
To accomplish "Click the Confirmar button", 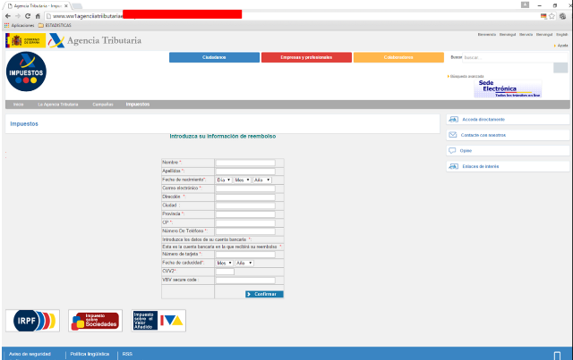I will point(264,294).
